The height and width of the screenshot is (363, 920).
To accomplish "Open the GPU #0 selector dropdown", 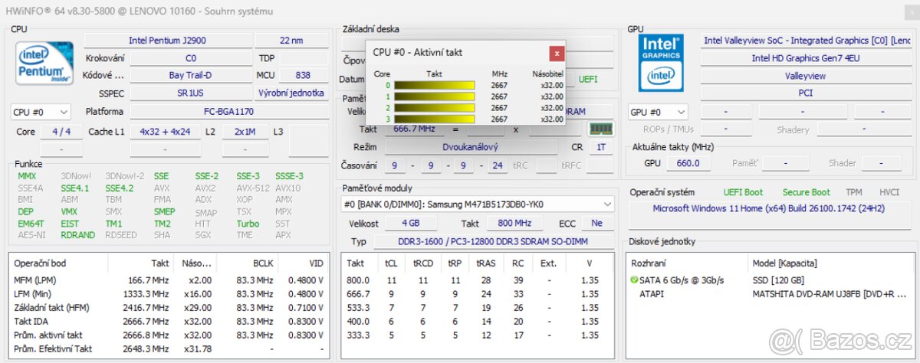I will pyautogui.click(x=658, y=112).
